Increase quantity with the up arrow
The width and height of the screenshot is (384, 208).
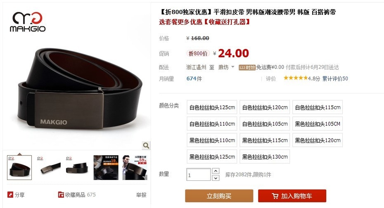(216, 171)
